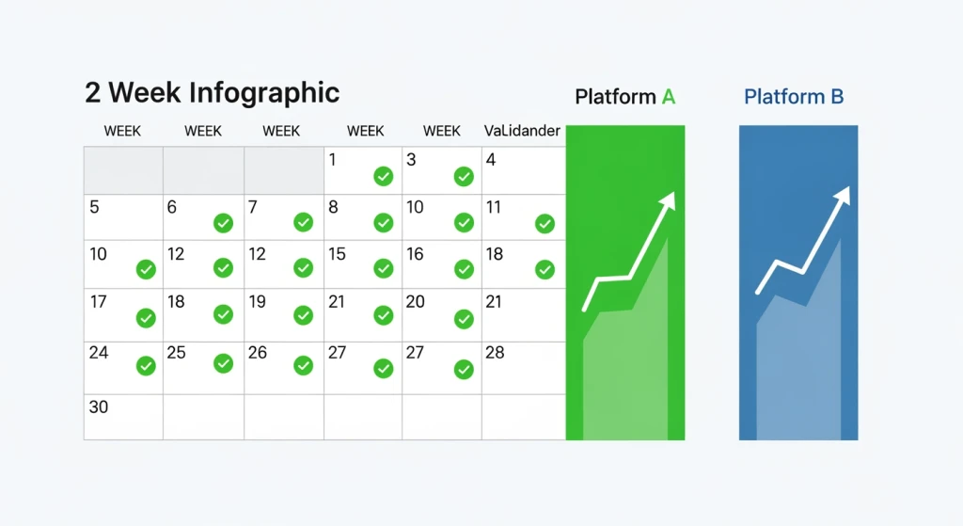The image size is (963, 526).
Task: Click the white trend arrow in Platform B
Action: pyautogui.click(x=803, y=240)
